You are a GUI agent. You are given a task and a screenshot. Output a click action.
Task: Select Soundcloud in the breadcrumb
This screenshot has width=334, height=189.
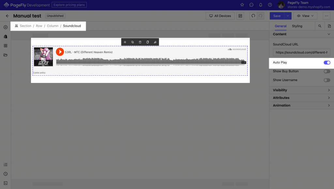point(72,26)
